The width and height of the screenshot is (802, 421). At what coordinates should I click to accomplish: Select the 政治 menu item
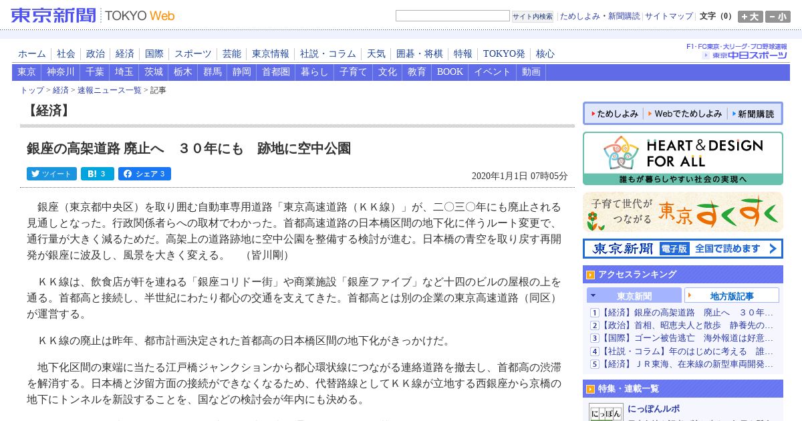click(96, 53)
